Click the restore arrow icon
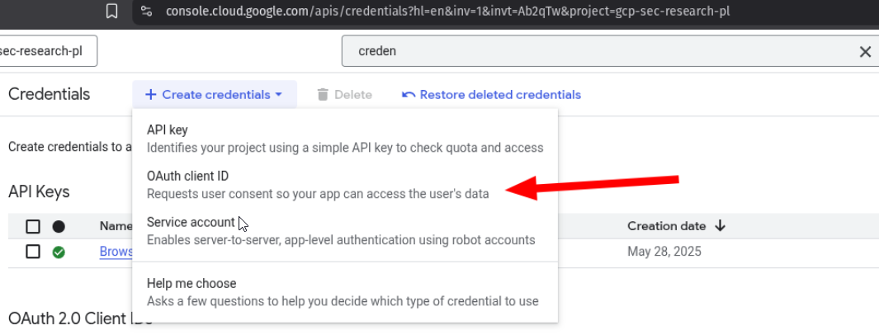This screenshot has width=879, height=335. pos(409,95)
